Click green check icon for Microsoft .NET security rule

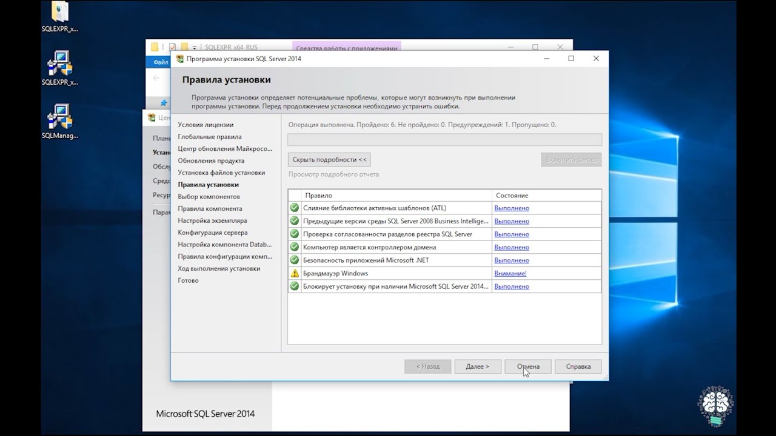[295, 260]
